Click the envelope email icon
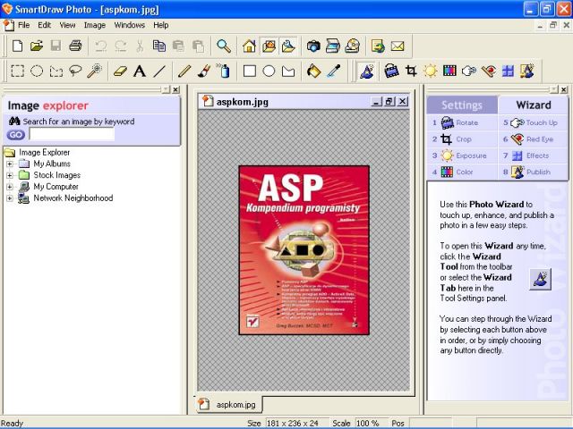 398,46
